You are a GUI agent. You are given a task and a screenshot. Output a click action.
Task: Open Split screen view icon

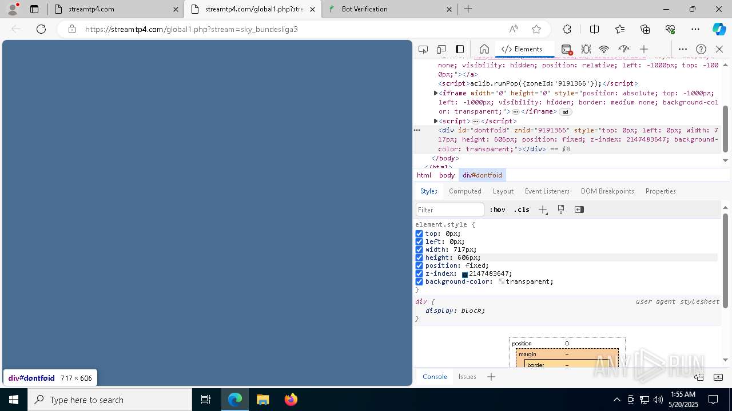point(594,29)
